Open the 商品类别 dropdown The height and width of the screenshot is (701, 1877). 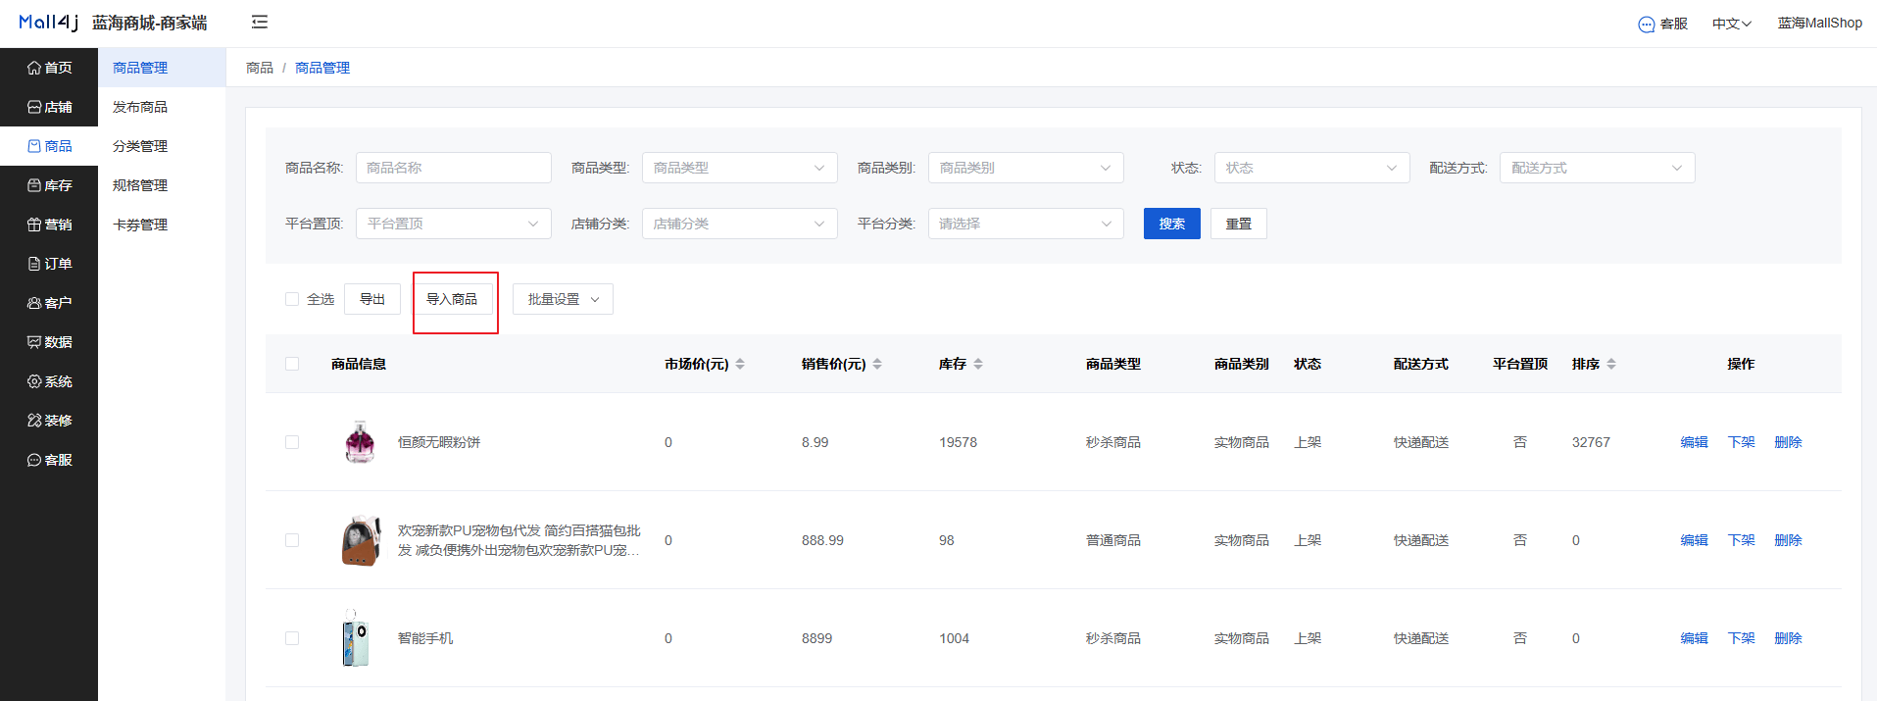(x=1026, y=168)
